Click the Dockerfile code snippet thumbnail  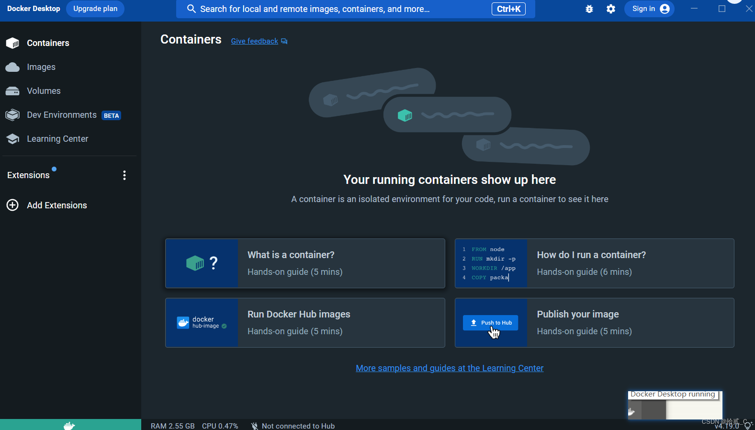point(491,263)
